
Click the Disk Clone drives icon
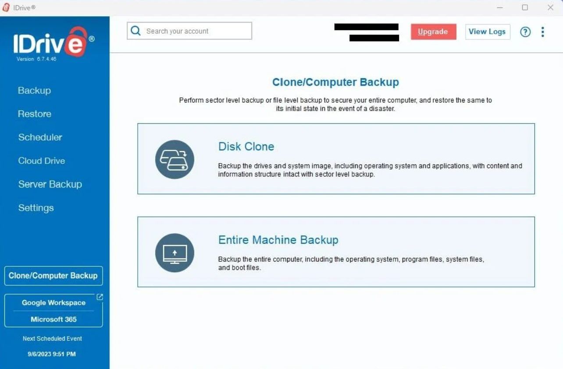pyautogui.click(x=175, y=159)
